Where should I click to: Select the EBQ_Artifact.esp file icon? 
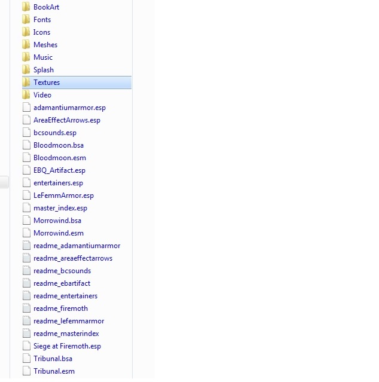pyautogui.click(x=26, y=170)
